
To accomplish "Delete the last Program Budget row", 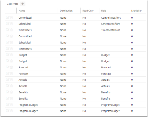I will [12, 111].
